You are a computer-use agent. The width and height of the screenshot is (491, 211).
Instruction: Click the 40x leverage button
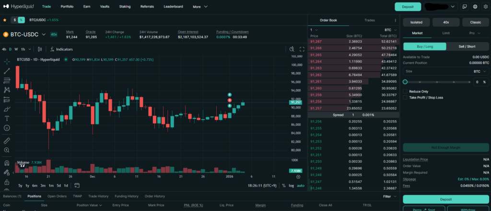446,22
